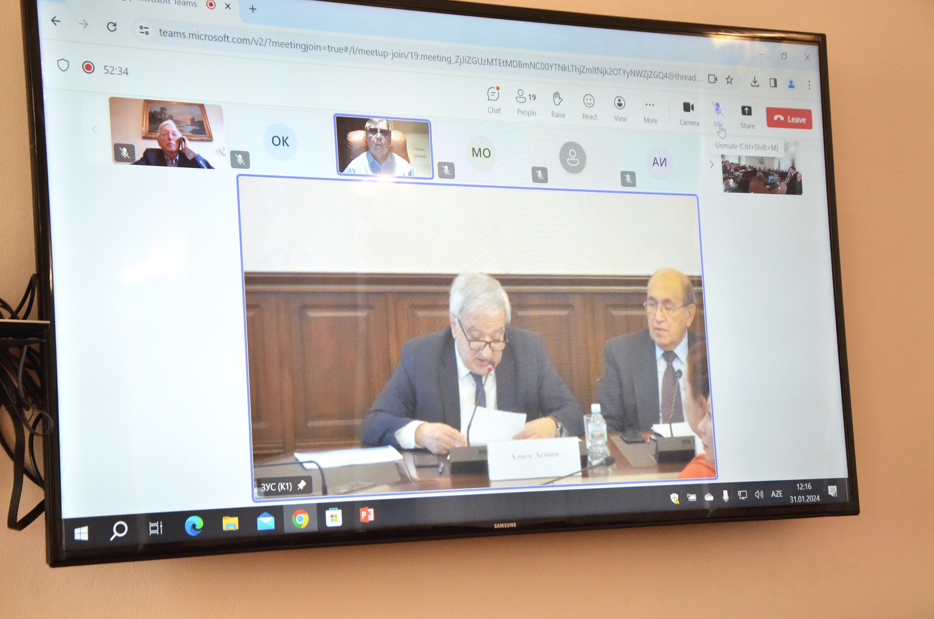Open Chrome three-dot menu
The width and height of the screenshot is (934, 619).
809,85
